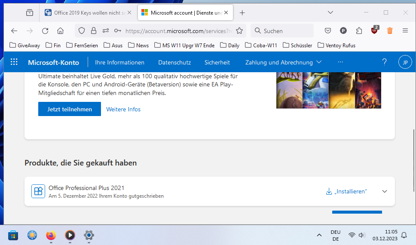The width and height of the screenshot is (416, 245).
Task: Click the Suchen search box
Action: point(282,31)
